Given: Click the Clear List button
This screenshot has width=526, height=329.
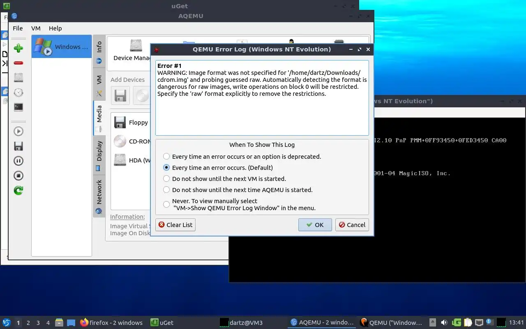Looking at the screenshot, I should click(x=175, y=225).
